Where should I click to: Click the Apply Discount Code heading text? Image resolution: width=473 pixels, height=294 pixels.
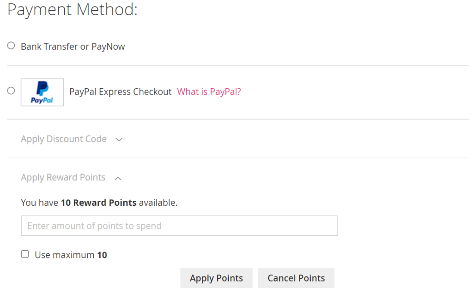coord(64,139)
